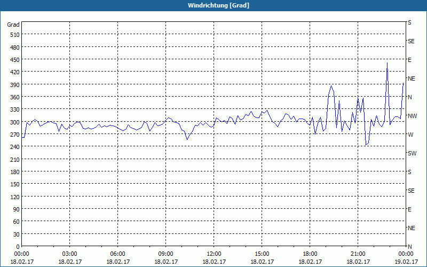Click the 120 y-axis value

(x=15, y=197)
